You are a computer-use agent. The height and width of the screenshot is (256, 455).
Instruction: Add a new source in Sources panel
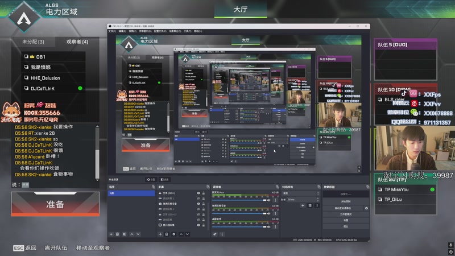pos(160,234)
